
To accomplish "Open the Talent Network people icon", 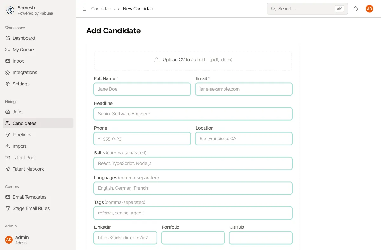I will tap(8, 169).
